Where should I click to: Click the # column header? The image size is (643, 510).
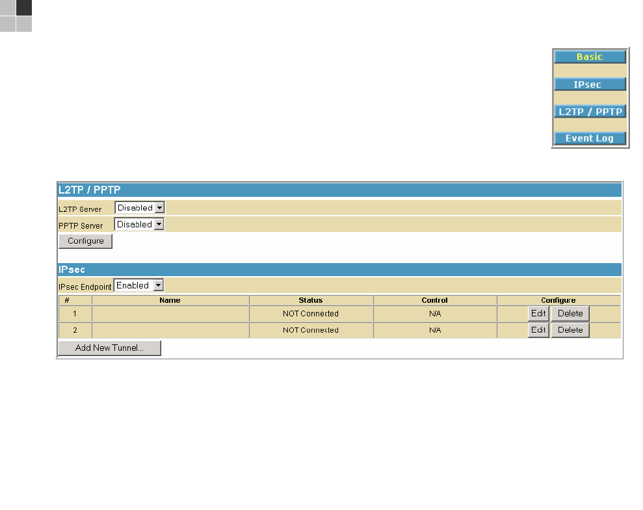pyautogui.click(x=75, y=300)
